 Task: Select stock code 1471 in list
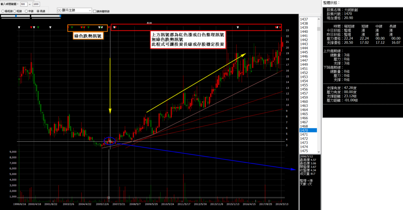coord(308,134)
